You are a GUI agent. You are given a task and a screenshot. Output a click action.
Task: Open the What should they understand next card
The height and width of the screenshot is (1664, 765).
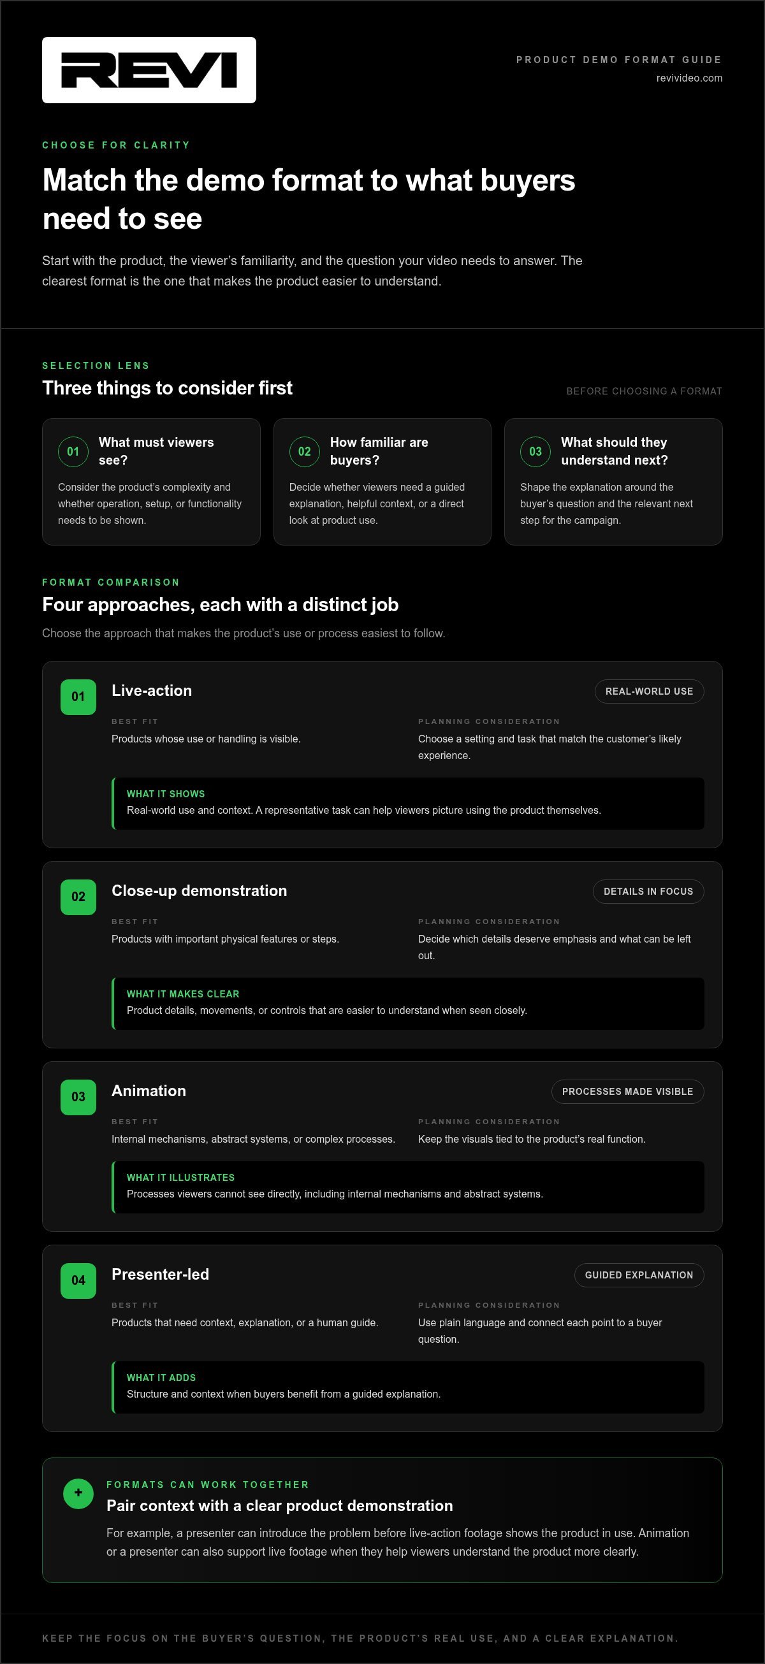point(613,482)
